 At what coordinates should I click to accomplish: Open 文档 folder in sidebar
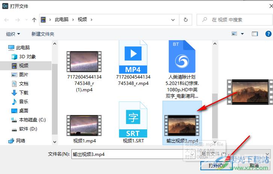[x=20, y=84]
